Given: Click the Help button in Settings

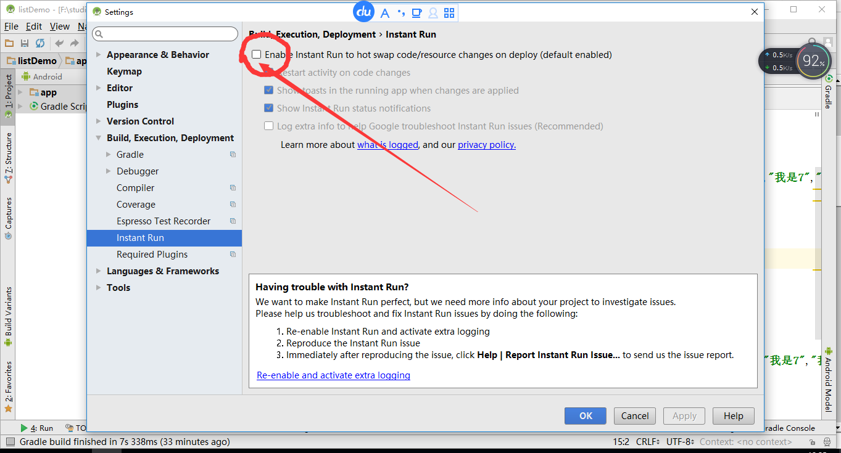Looking at the screenshot, I should point(734,416).
